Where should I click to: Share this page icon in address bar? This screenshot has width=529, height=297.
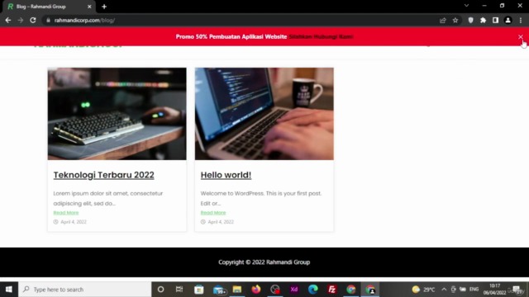[x=443, y=20]
